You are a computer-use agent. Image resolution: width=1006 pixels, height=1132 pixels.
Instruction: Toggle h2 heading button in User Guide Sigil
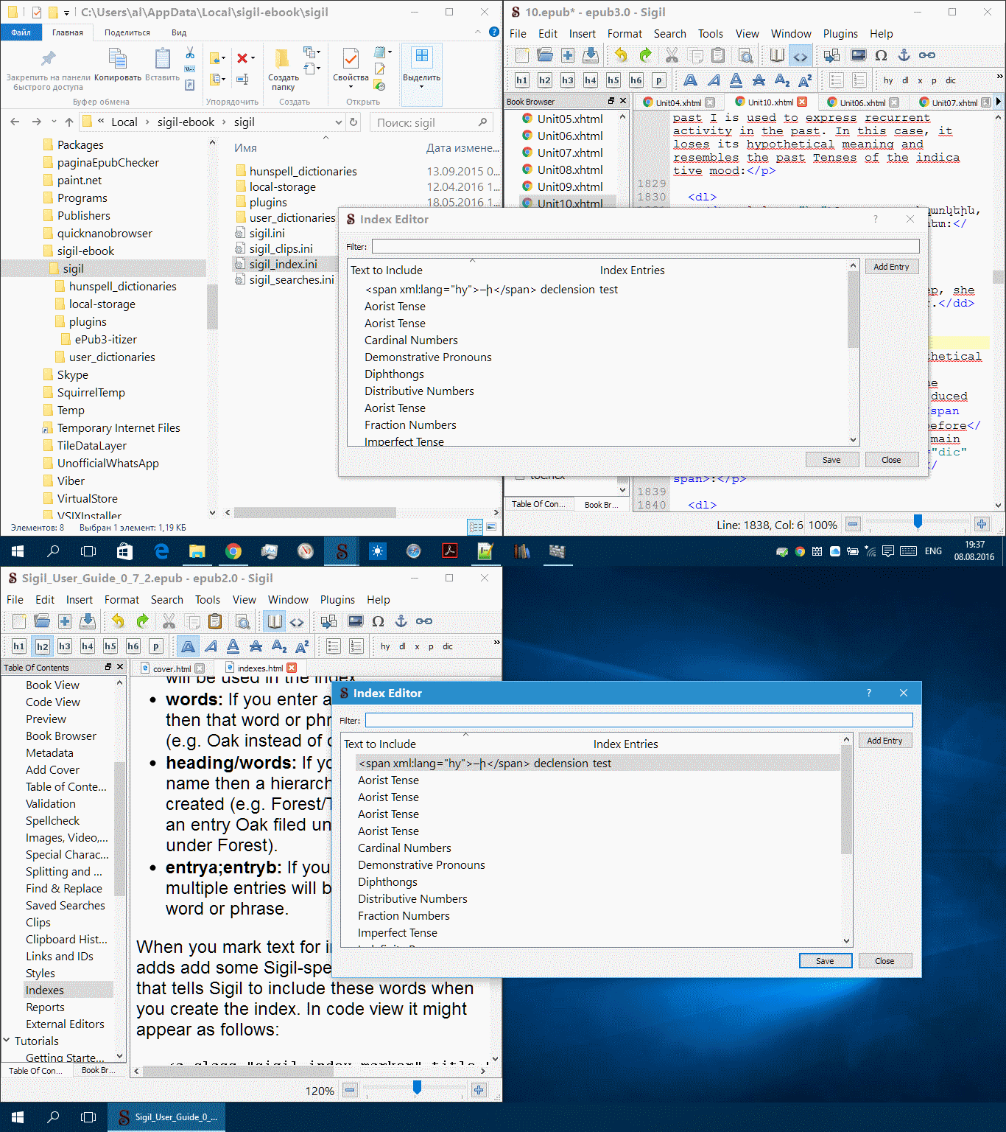coord(42,646)
